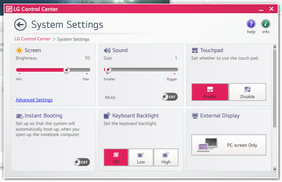Click the External Display monitor icon

pos(195,116)
